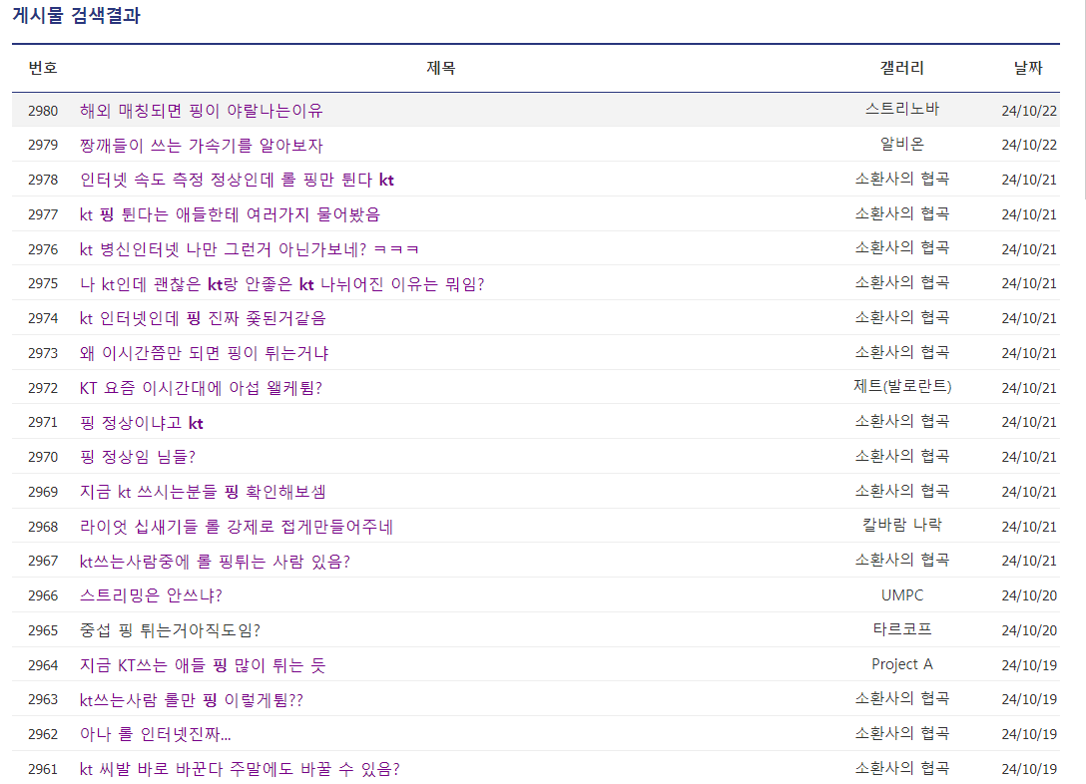Open 소환사의 협곡 gallery in row 2978
The image size is (1086, 784).
[x=901, y=179]
